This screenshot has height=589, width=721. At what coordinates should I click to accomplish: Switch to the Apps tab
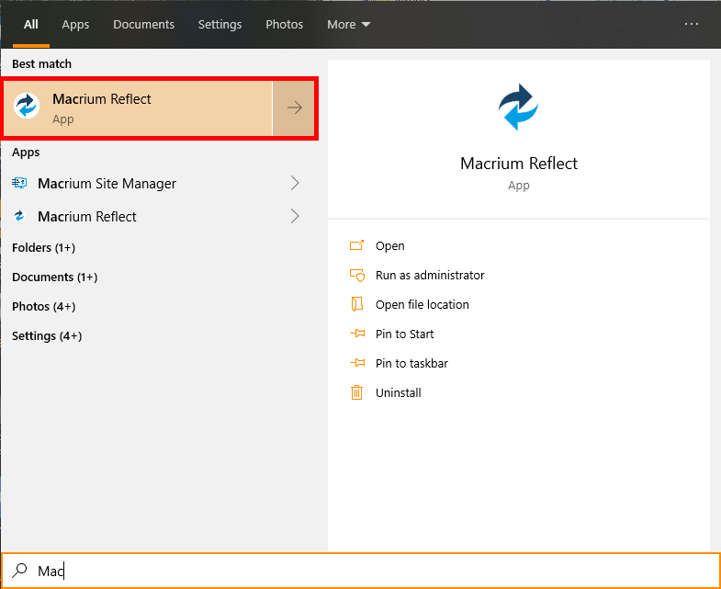tap(75, 25)
